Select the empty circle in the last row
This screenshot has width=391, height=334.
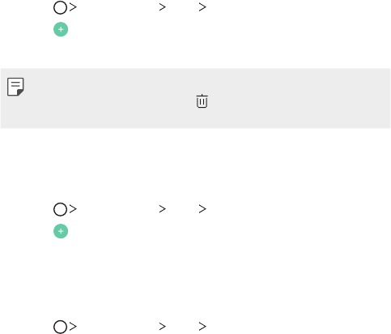pos(60,327)
